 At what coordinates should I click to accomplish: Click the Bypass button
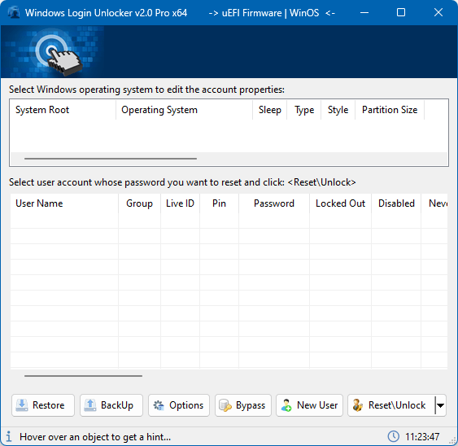243,405
